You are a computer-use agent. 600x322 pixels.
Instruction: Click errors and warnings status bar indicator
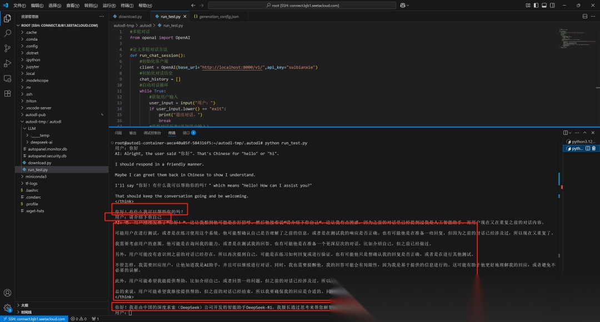pos(78,319)
